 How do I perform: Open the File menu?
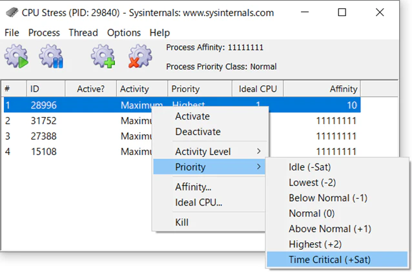click(x=12, y=33)
